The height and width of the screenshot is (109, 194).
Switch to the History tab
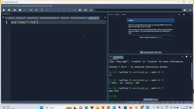(x=156, y=100)
